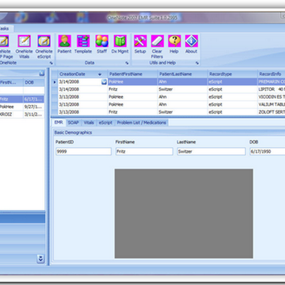Click into the LastName field

211,151
